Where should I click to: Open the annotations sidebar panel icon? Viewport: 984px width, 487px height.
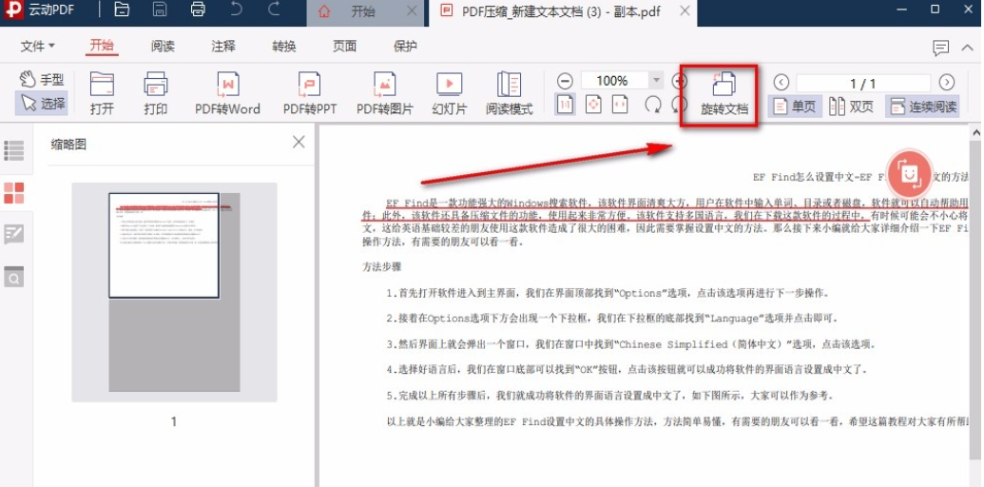14,235
